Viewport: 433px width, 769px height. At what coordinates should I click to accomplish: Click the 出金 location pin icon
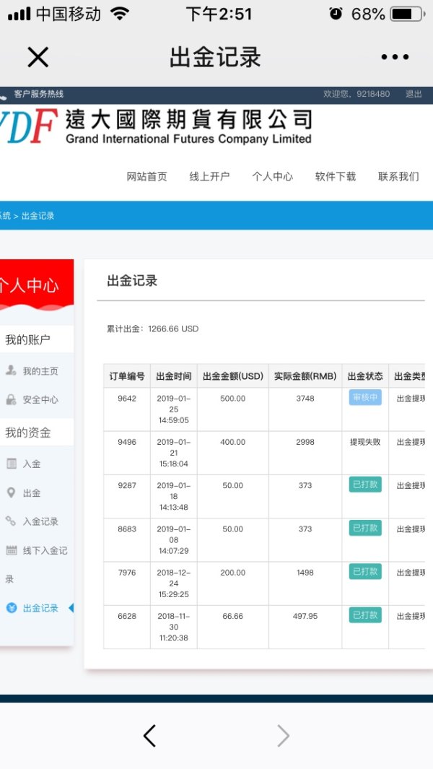click(11, 492)
